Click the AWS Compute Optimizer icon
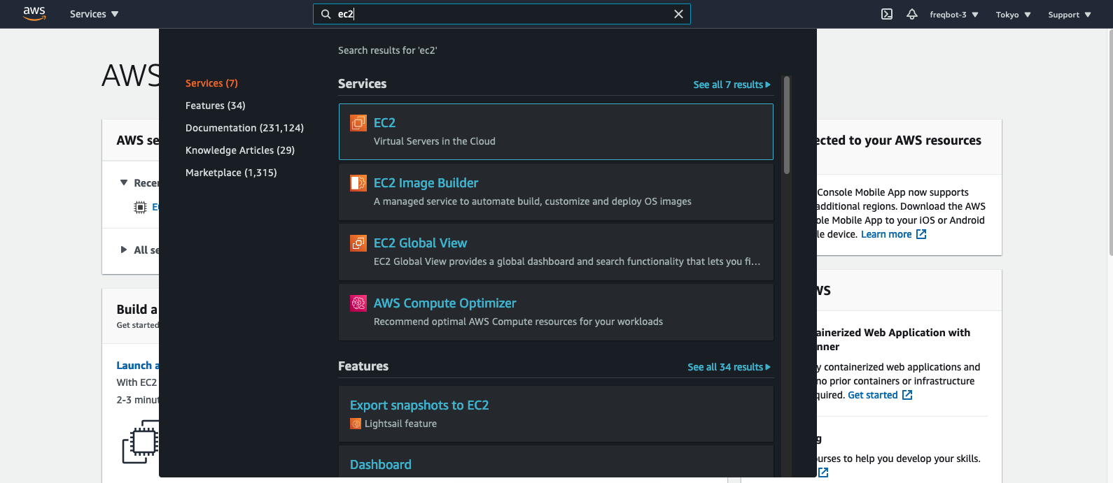The width and height of the screenshot is (1113, 483). 358,303
